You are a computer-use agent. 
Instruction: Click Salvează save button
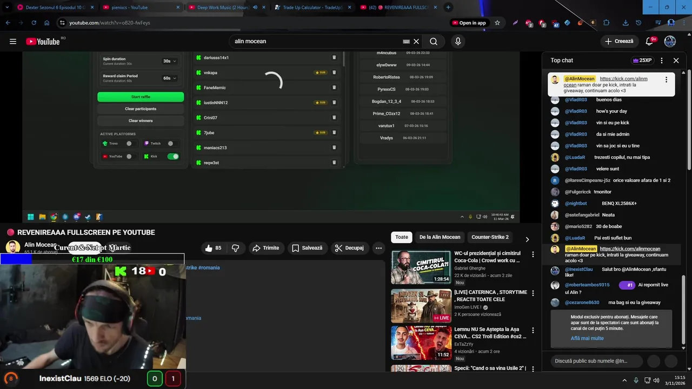pyautogui.click(x=307, y=248)
